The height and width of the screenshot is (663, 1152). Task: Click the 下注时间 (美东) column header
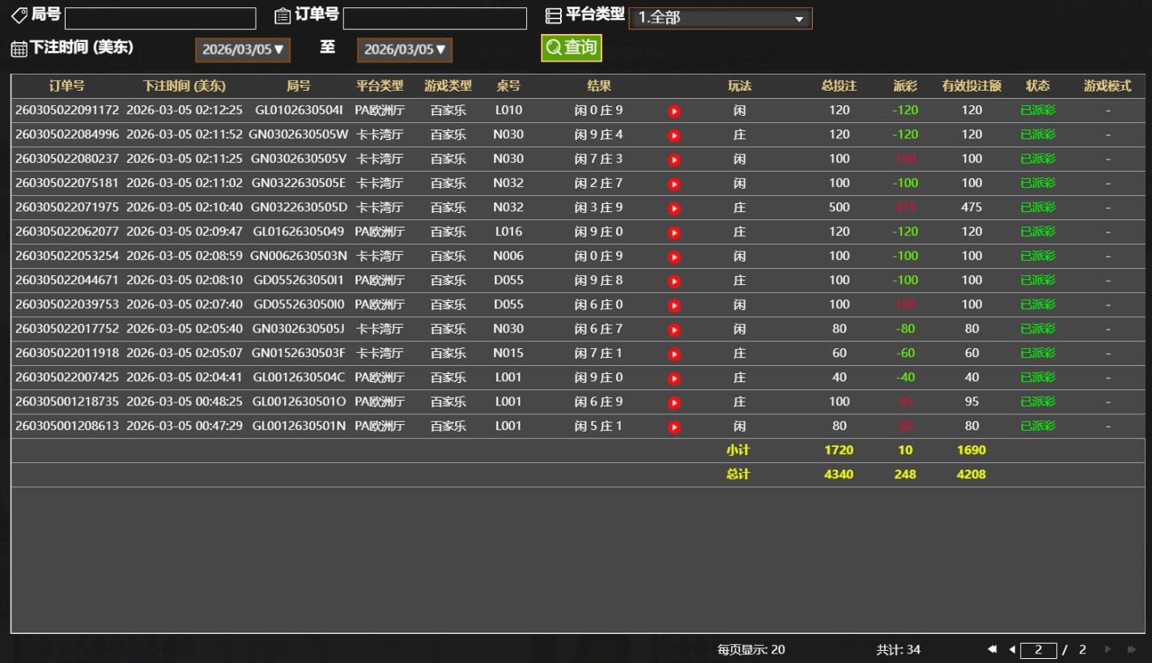pyautogui.click(x=184, y=86)
